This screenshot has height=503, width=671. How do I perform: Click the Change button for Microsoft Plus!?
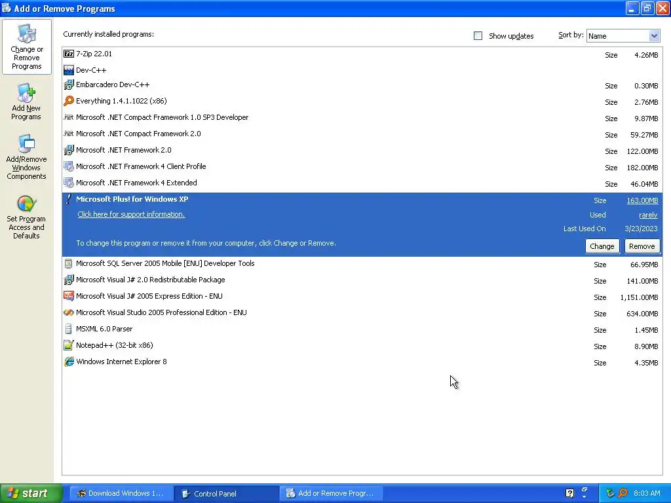(602, 246)
